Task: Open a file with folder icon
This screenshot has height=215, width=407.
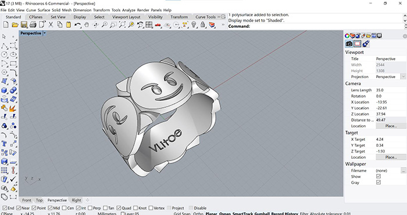Action: click(x=15, y=25)
